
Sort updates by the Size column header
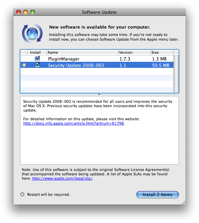pyautogui.click(x=162, y=52)
